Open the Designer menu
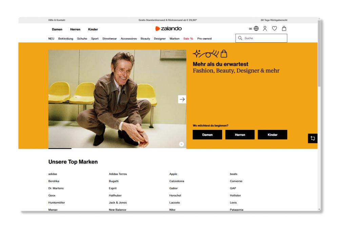 pos(160,39)
